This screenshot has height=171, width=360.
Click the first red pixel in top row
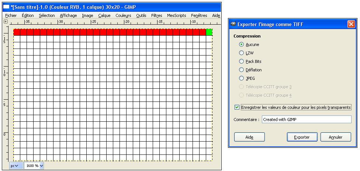[x=17, y=32]
